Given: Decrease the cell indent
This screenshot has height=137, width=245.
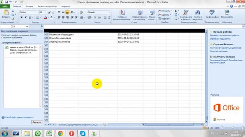Looking at the screenshot, I should click(72, 18).
